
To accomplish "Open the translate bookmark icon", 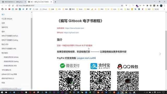I will (135, 9).
